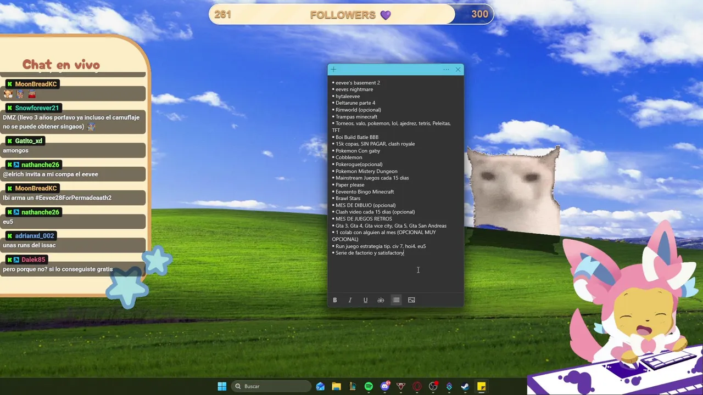Click message with #Eevee28ForPermadeaath2
The height and width of the screenshot is (395, 703).
click(x=57, y=198)
